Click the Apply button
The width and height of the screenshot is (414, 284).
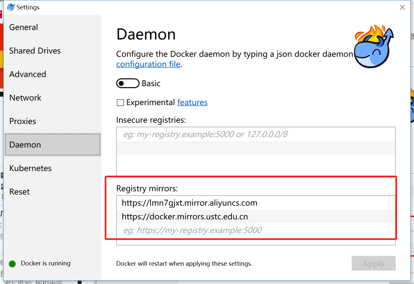[374, 263]
